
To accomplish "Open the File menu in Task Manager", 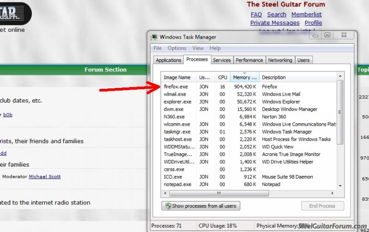I will point(157,48).
